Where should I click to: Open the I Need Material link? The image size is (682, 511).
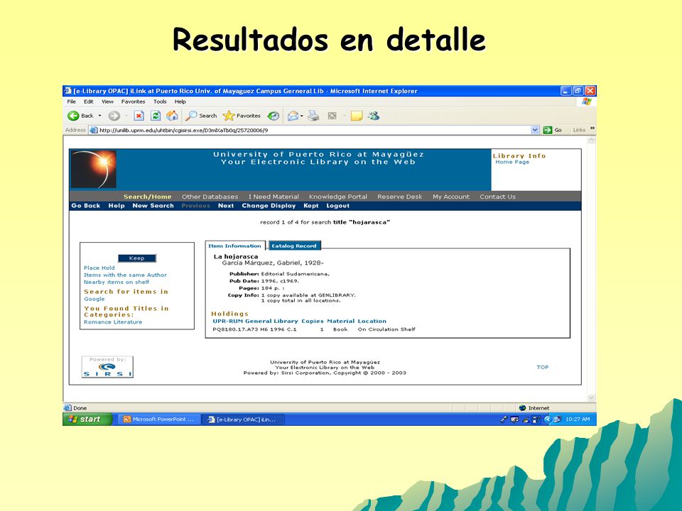point(274,197)
